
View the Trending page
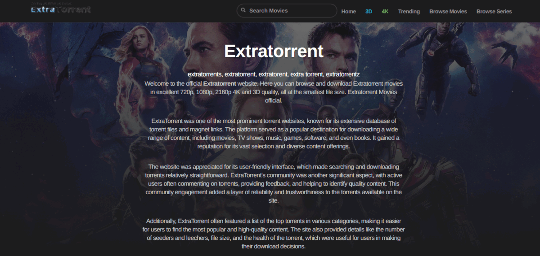tap(409, 11)
